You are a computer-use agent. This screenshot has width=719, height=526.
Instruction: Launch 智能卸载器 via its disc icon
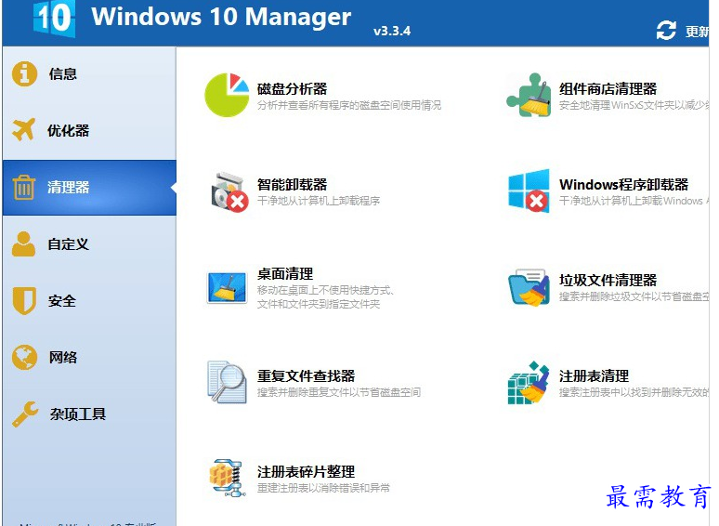(x=229, y=191)
